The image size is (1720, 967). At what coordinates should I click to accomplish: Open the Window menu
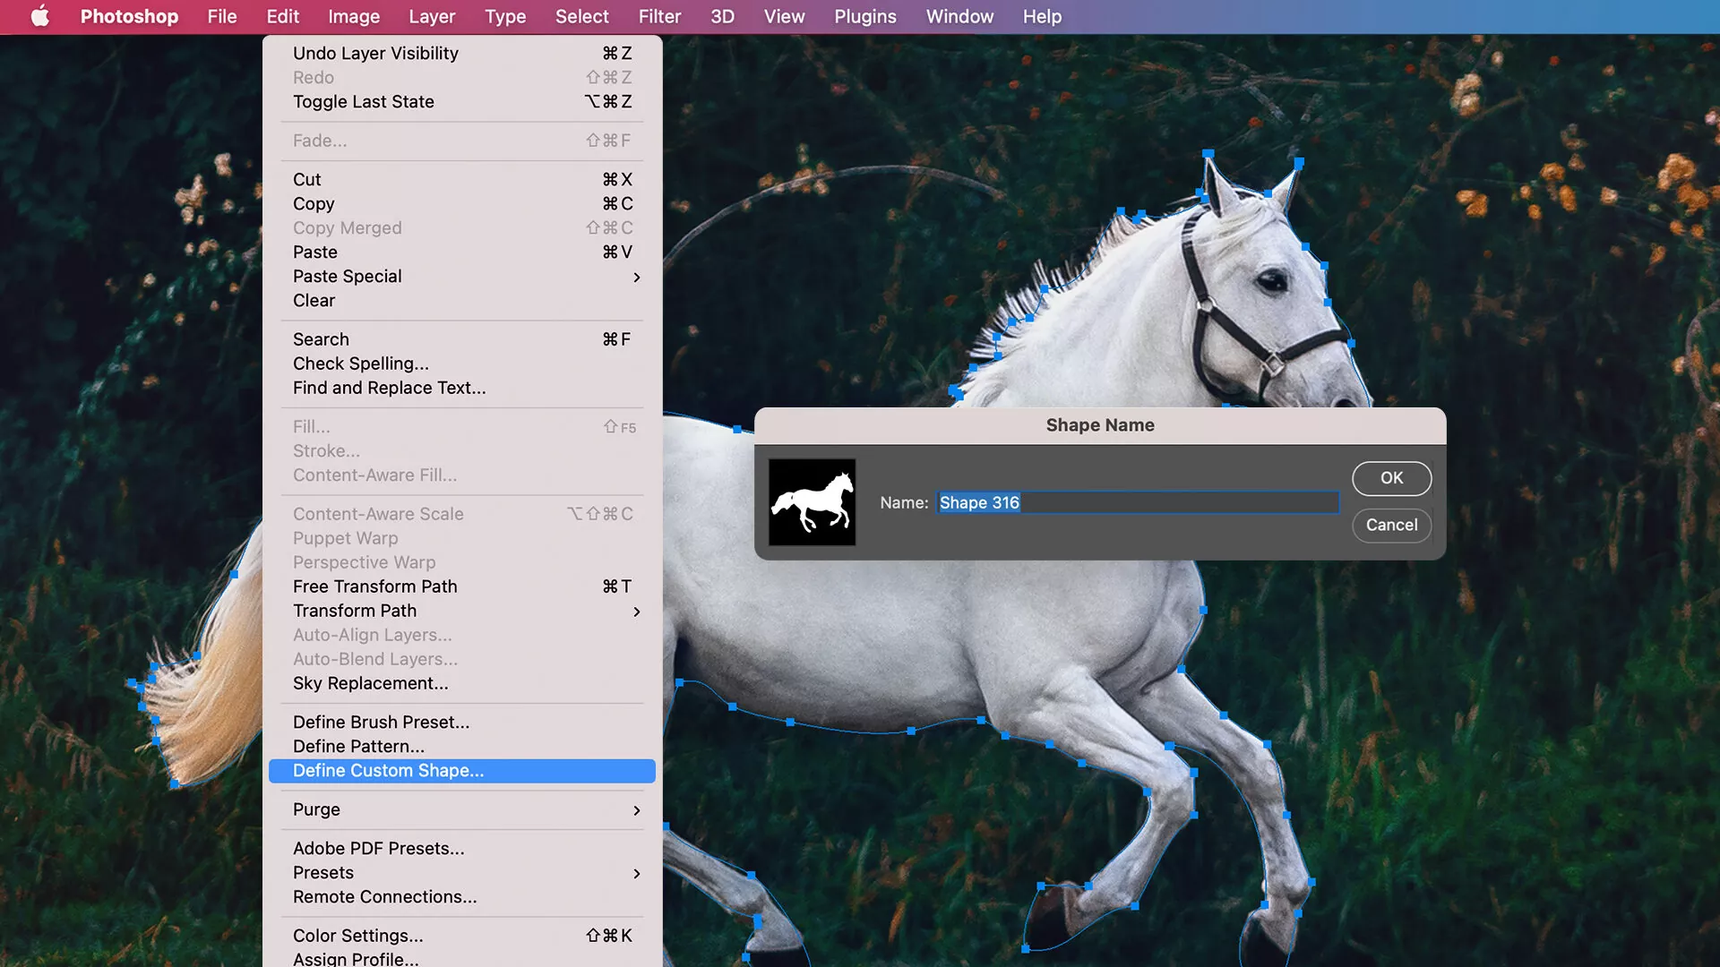[959, 16]
